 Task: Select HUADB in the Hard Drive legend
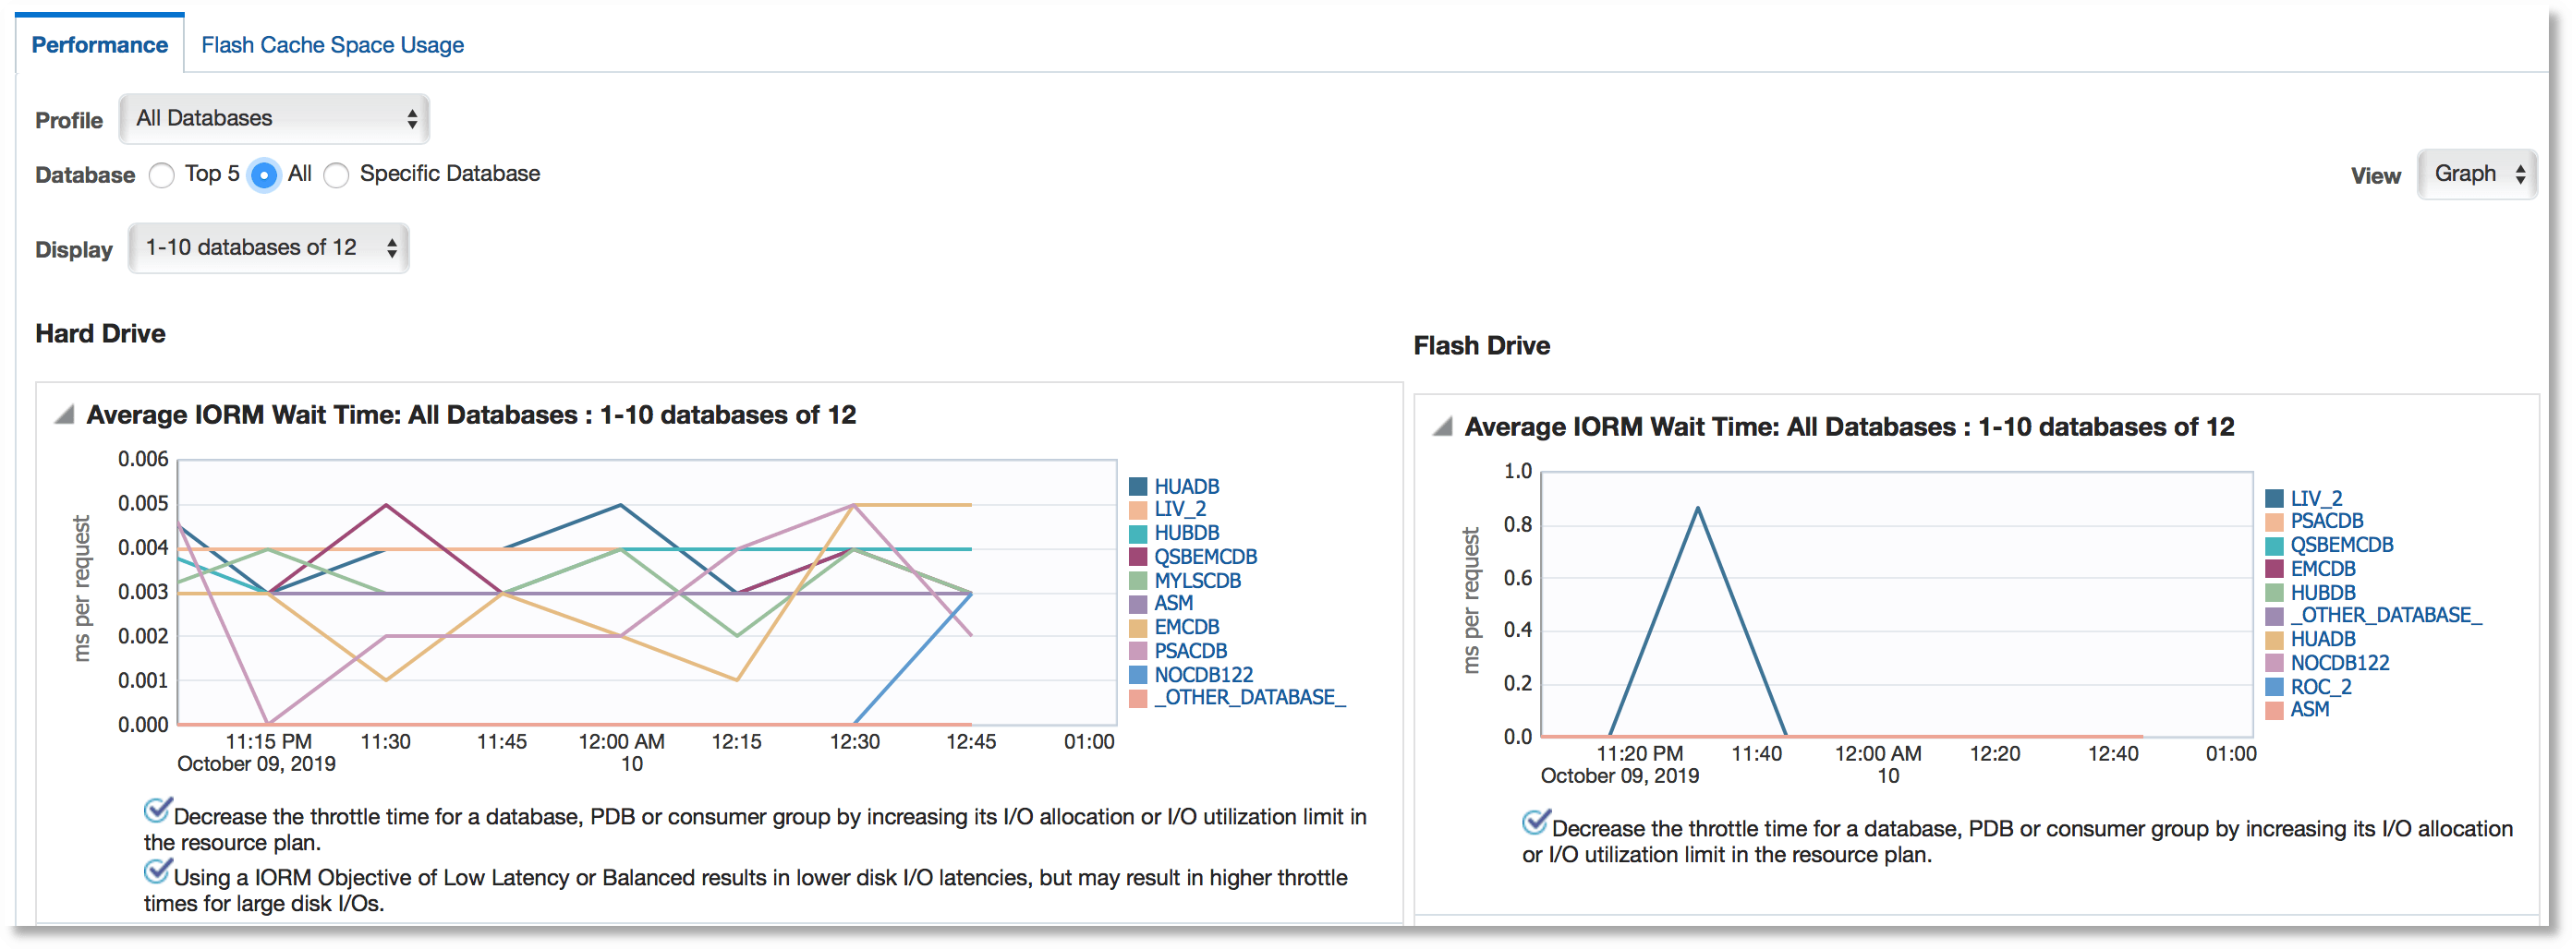(x=1187, y=486)
